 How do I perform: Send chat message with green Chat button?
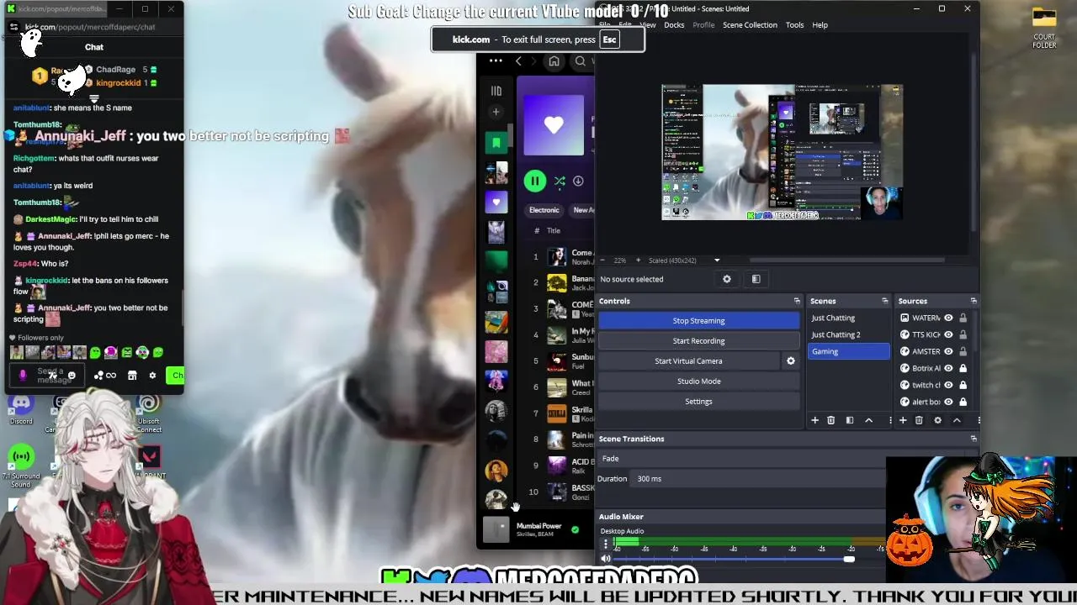point(175,376)
